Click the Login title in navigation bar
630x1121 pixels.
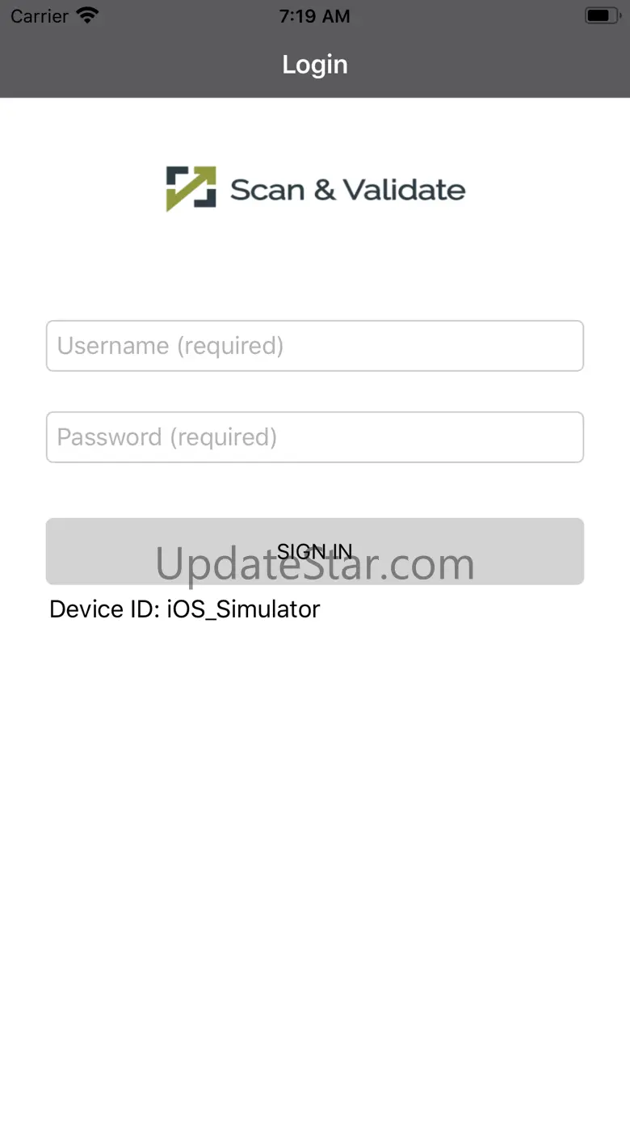tap(315, 64)
